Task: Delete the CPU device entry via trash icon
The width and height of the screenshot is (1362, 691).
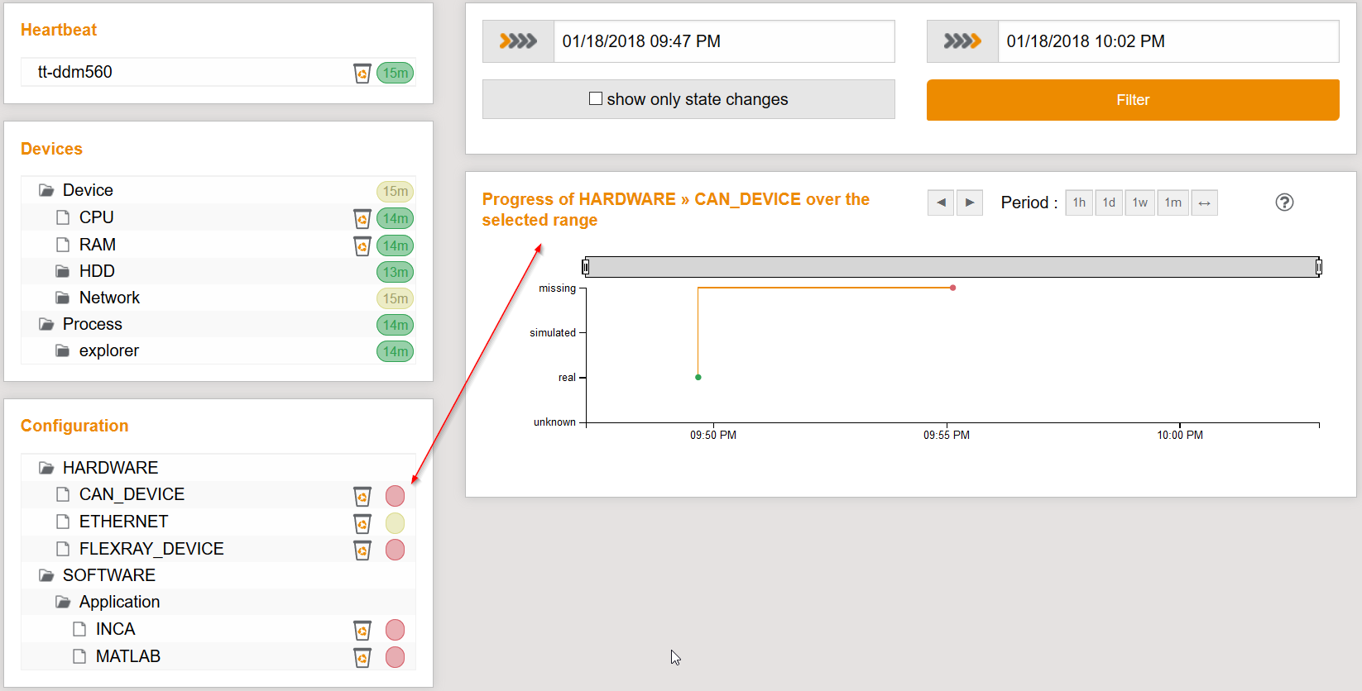Action: point(362,219)
